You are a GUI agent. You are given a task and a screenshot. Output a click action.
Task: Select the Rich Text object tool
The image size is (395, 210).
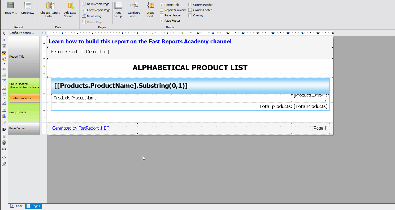[4, 109]
